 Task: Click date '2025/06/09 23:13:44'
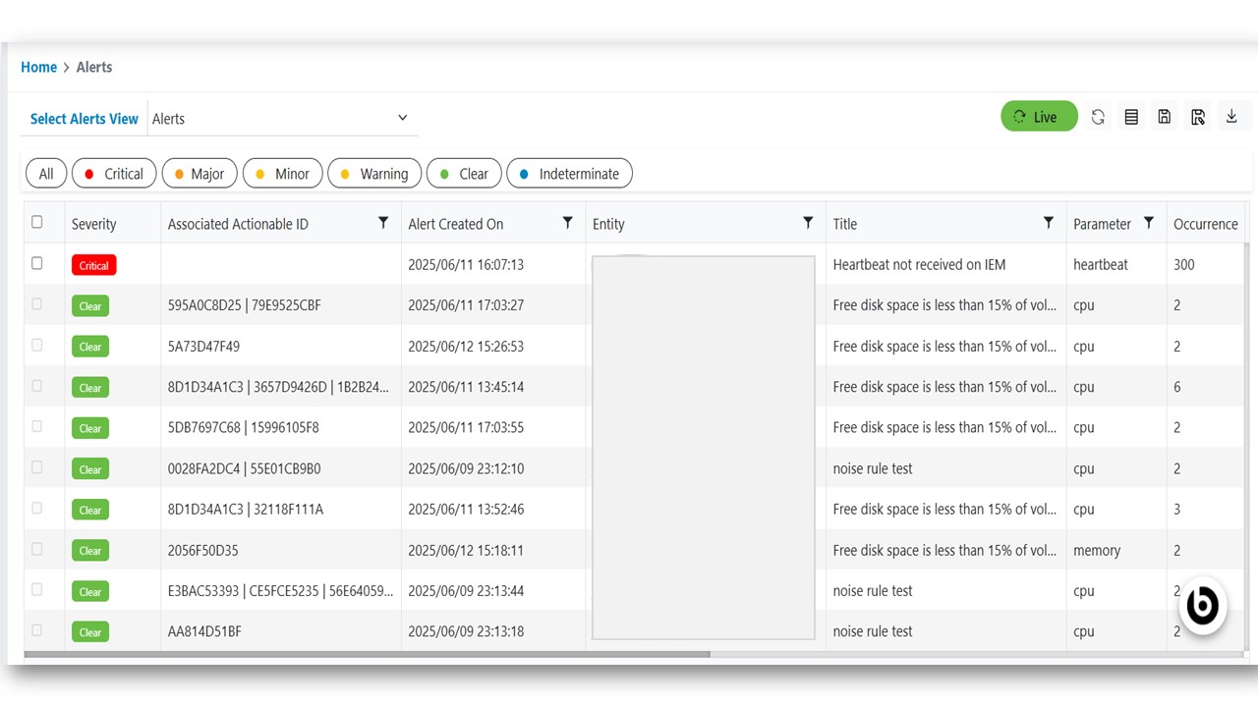coord(466,591)
